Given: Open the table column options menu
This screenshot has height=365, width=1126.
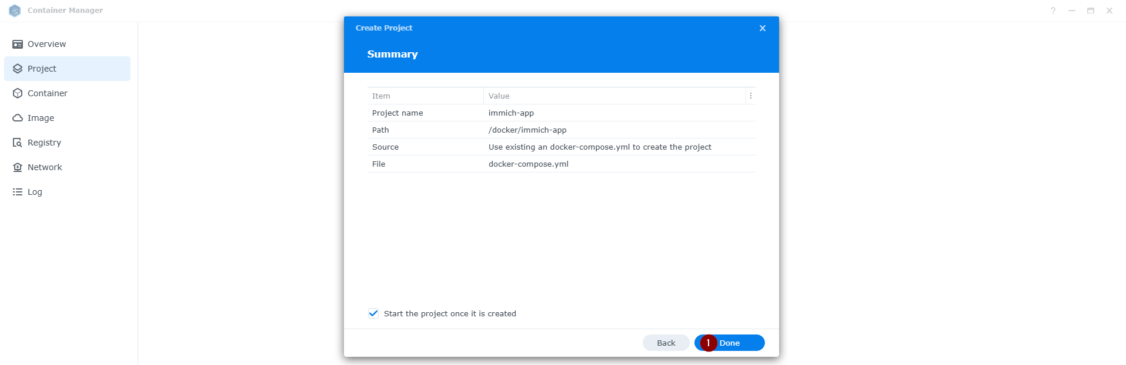Looking at the screenshot, I should click(750, 96).
